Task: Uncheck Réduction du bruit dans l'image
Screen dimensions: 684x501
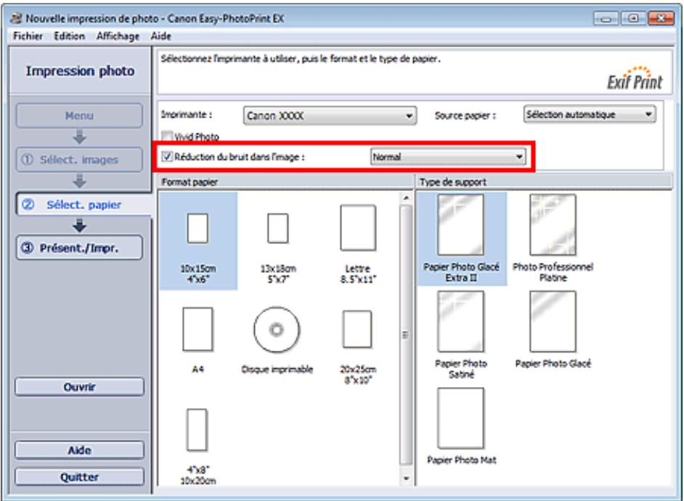Action: coord(167,157)
